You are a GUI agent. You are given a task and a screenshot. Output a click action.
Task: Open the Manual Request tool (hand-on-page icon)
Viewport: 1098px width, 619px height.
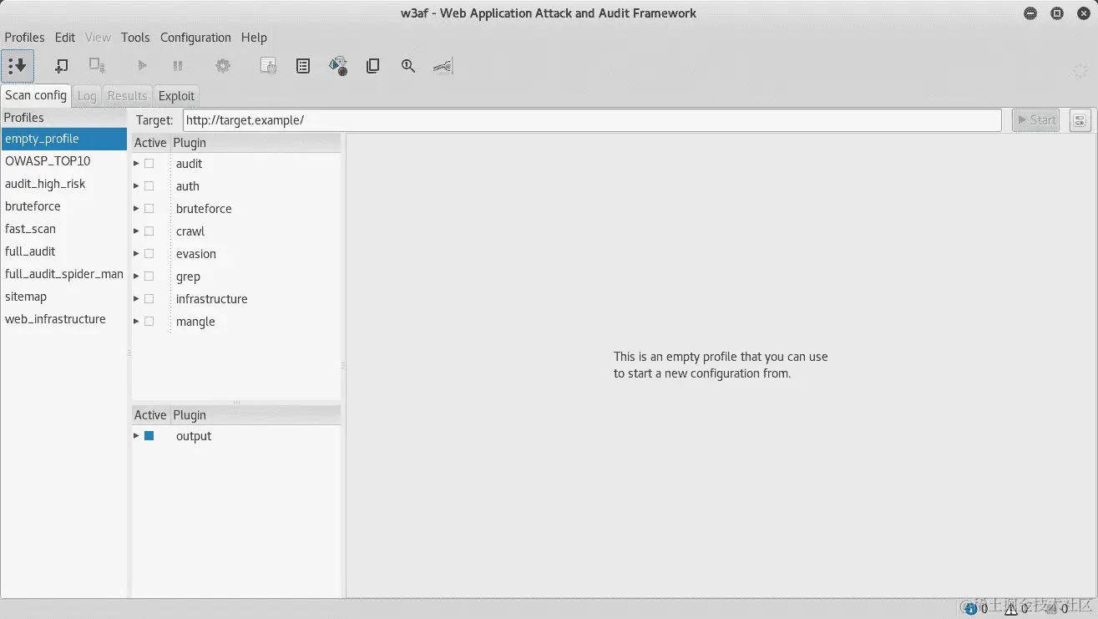click(268, 66)
